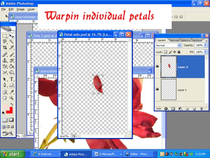Select the Pen tool
Image resolution: width=210 pixels, height=158 pixels.
pos(5,85)
